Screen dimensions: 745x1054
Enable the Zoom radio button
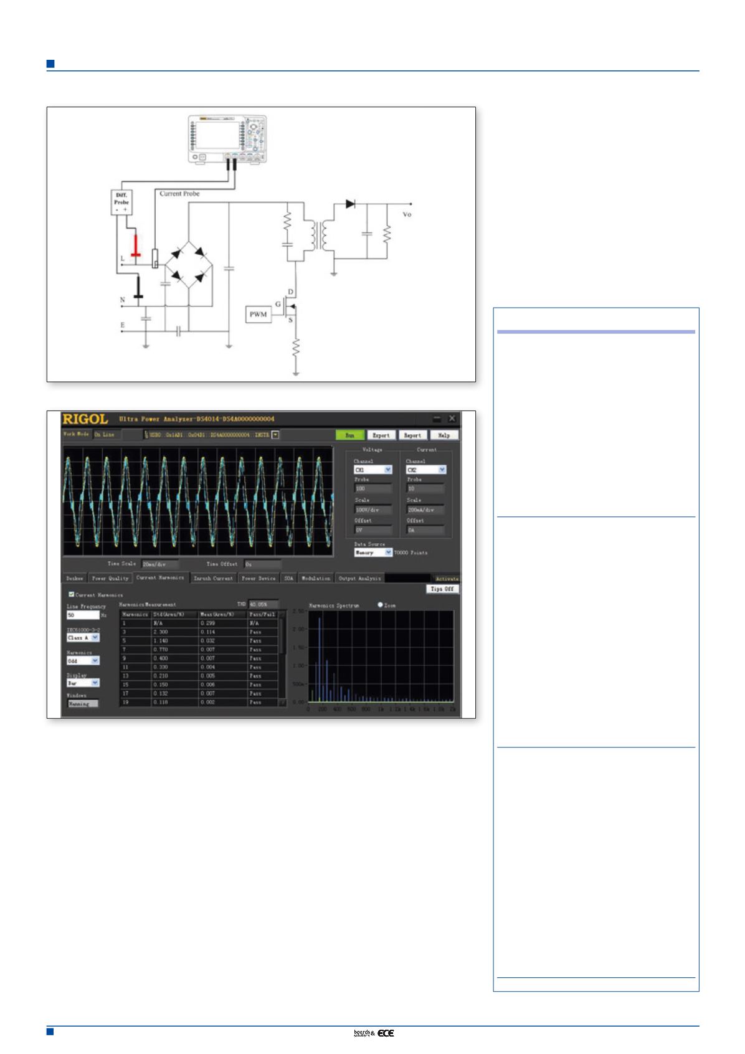[x=381, y=605]
